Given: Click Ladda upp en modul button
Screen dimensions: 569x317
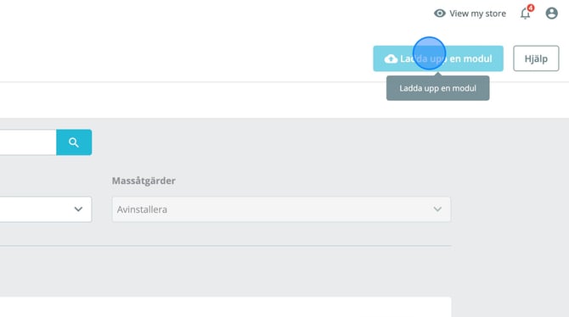Looking at the screenshot, I should click(438, 58).
